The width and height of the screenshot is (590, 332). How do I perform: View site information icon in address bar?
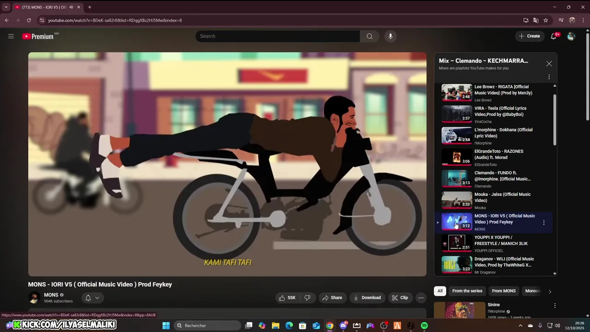point(42,20)
